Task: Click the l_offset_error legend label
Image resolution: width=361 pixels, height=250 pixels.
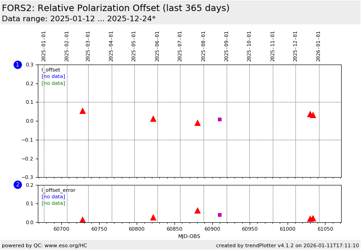Action: click(58, 190)
